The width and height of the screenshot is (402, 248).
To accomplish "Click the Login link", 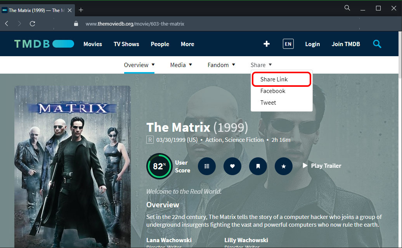I will [312, 44].
